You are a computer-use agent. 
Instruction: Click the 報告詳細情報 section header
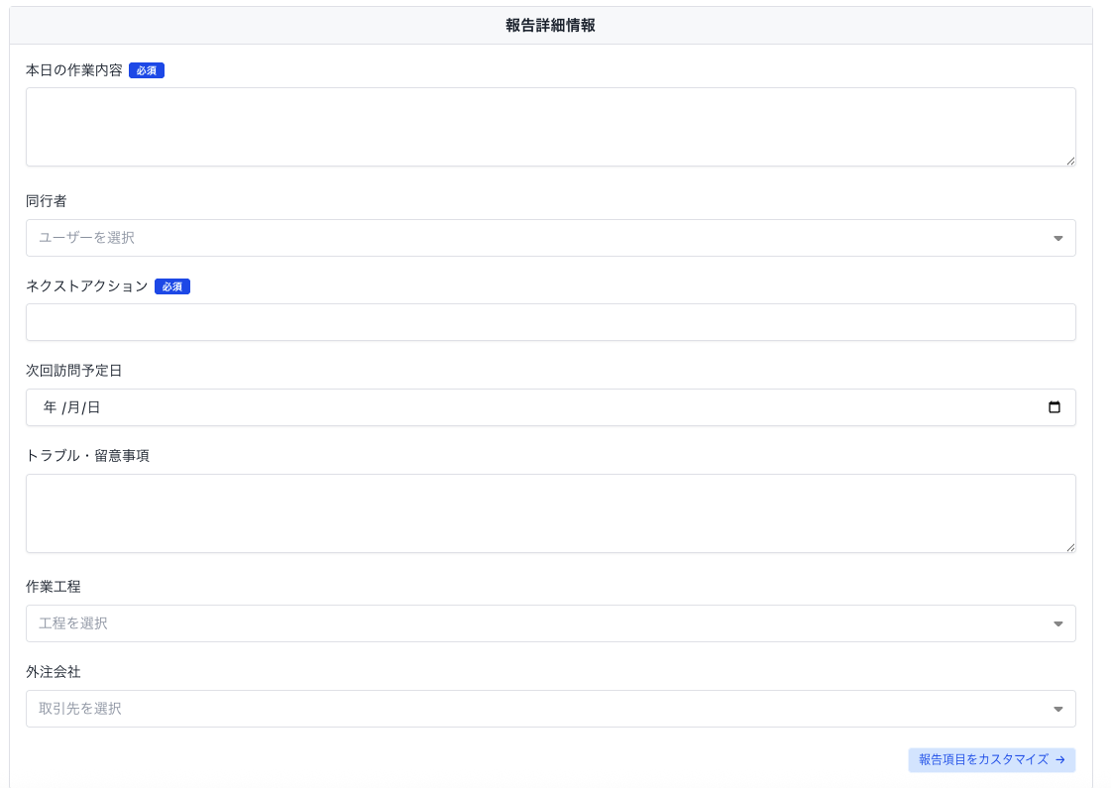coord(550,26)
